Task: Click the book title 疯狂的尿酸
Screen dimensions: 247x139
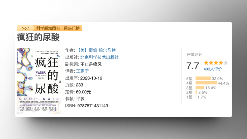Action: (38, 38)
